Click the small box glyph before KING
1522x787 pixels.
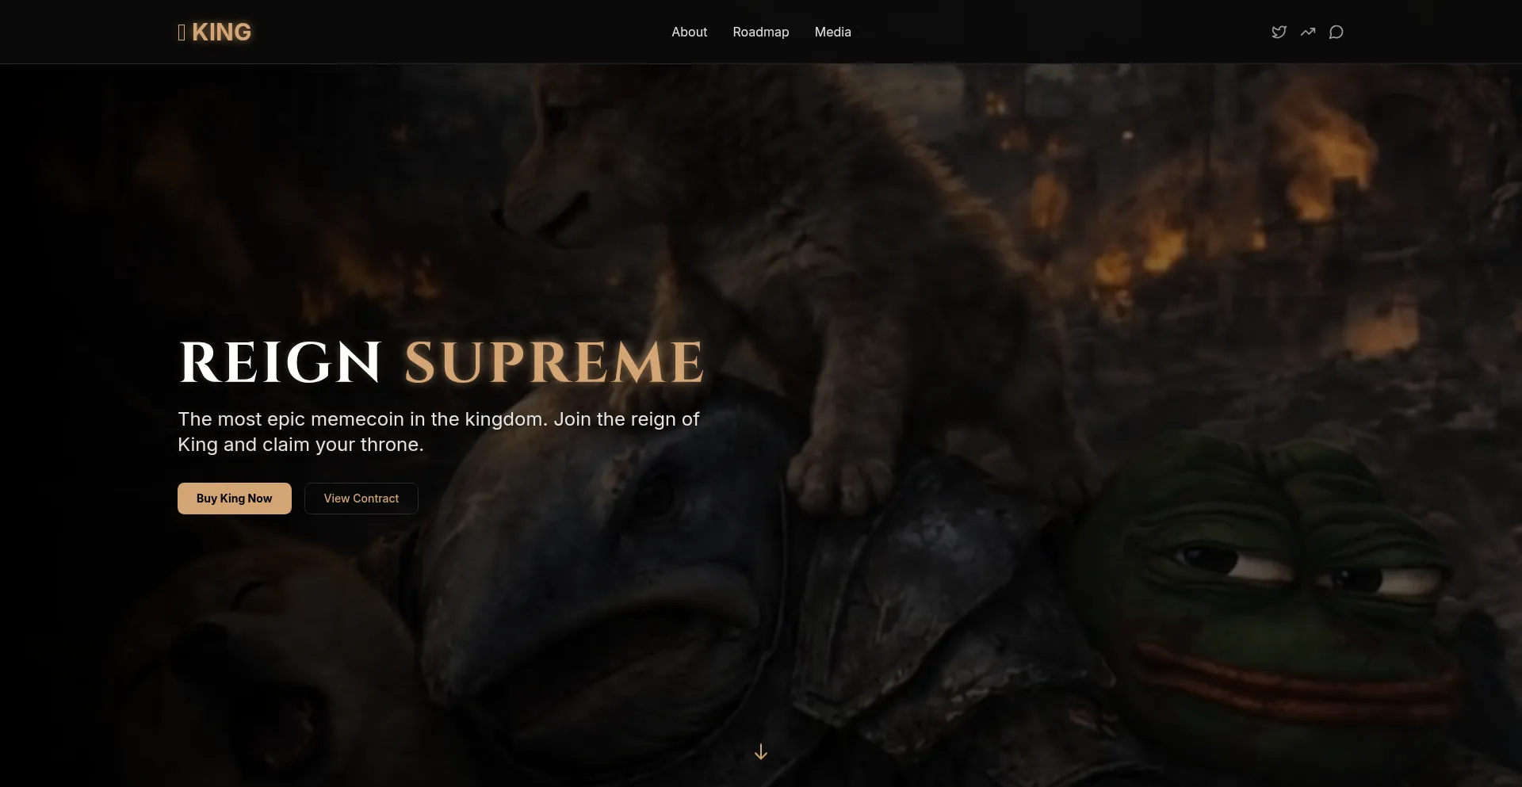[x=182, y=32]
